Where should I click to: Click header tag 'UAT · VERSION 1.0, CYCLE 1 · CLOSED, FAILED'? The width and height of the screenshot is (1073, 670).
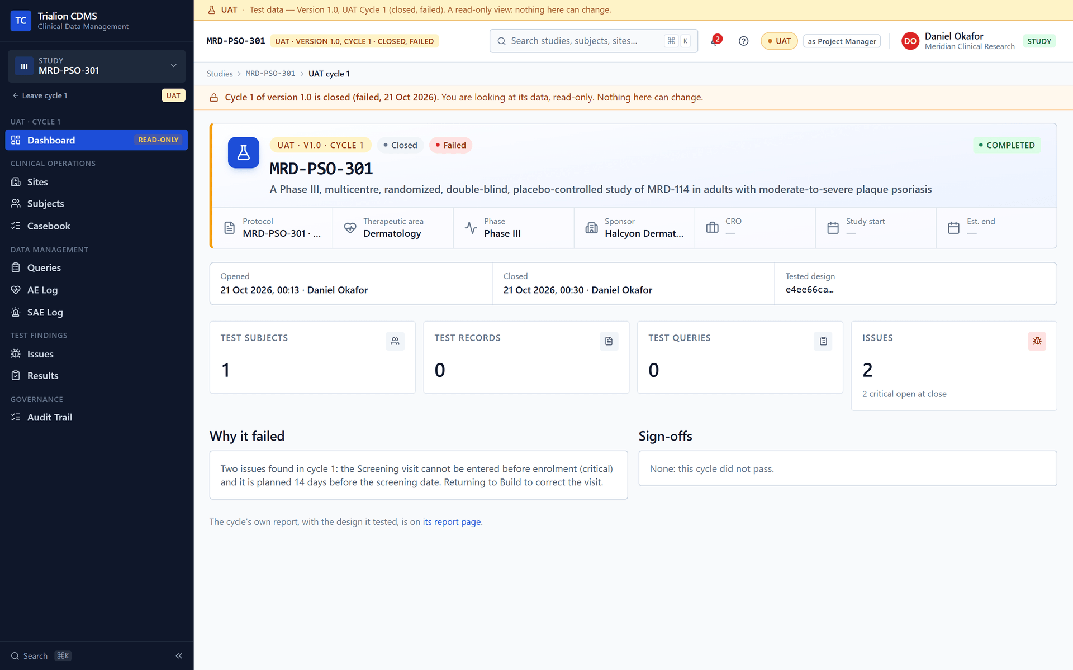point(354,41)
